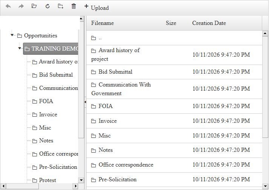The width and height of the screenshot is (269, 190).
Task: Click folder icon beside Protest tree node
Action: tap(35, 181)
